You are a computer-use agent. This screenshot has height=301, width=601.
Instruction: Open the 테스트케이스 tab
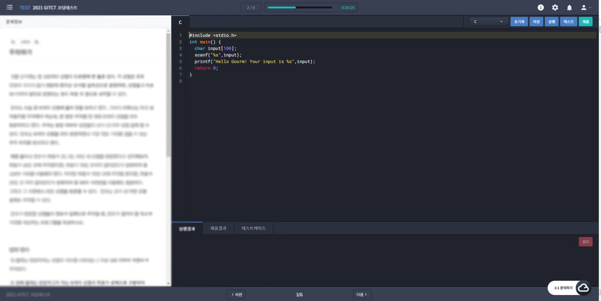point(254,228)
